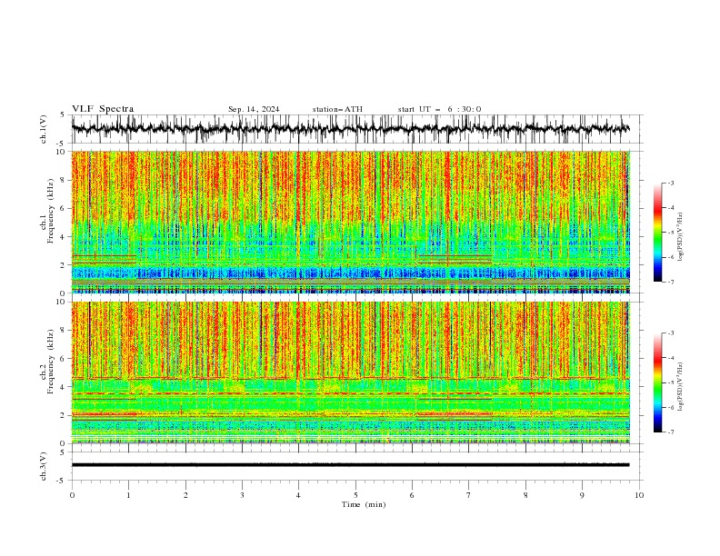720x556 pixels.
Task: Click the "Time (min)" x-axis label
Action: 364,504
